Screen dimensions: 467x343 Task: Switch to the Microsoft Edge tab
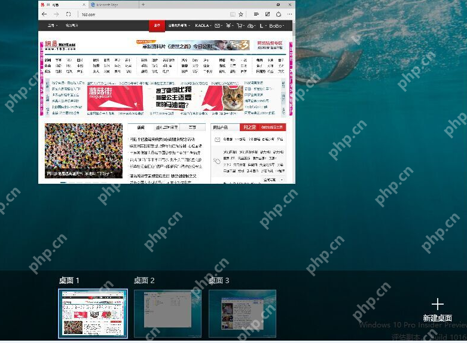coord(113,5)
